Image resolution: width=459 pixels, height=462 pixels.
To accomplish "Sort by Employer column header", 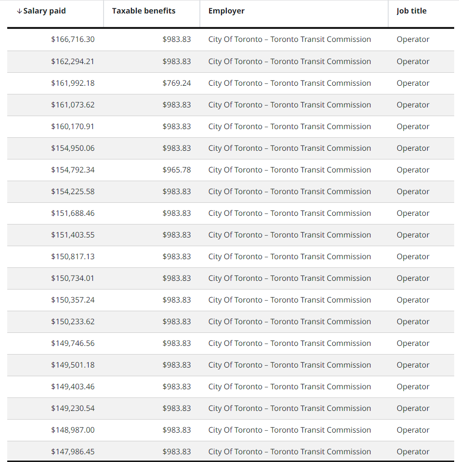I will click(x=226, y=11).
